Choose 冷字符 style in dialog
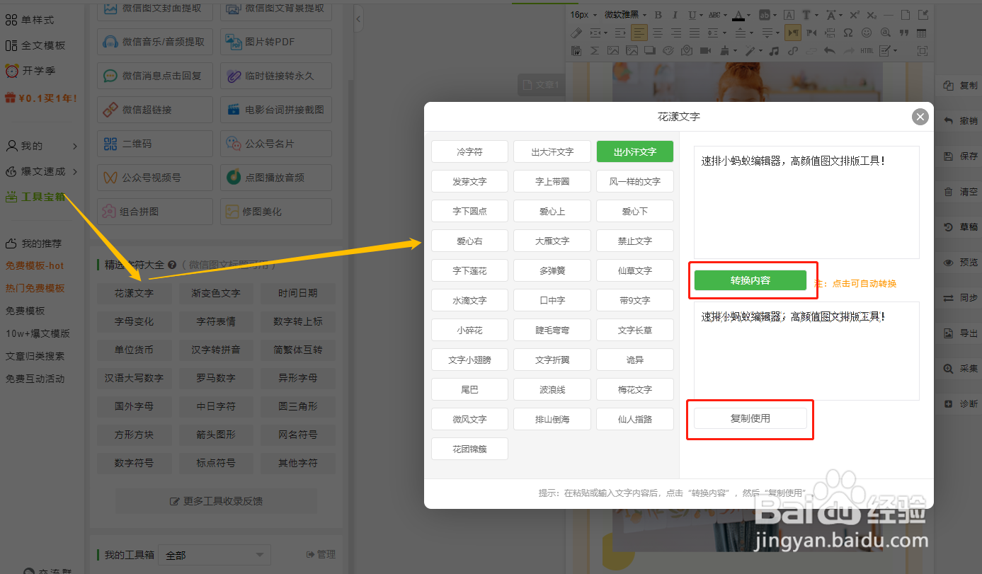This screenshot has width=982, height=574. pos(469,151)
